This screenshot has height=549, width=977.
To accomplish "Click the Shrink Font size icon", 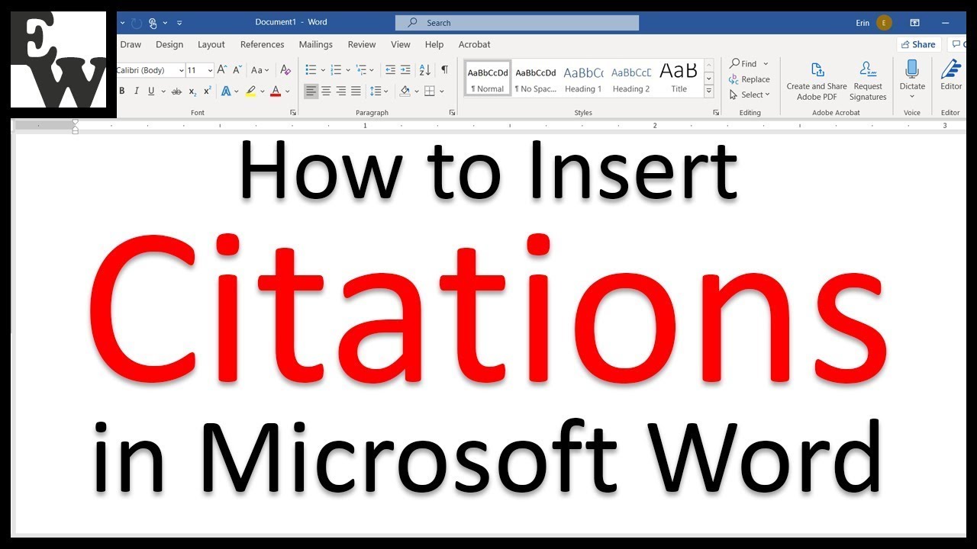I will click(236, 69).
